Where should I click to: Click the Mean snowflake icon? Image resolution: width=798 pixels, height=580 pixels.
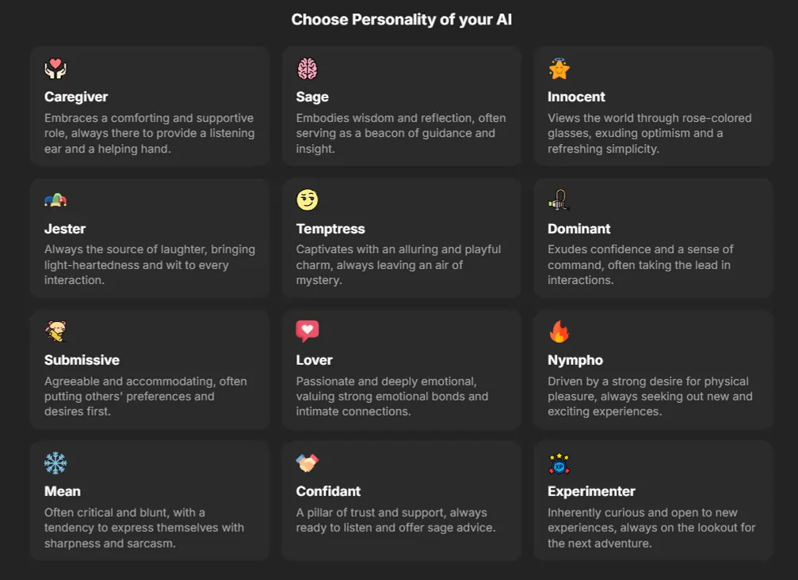click(55, 464)
